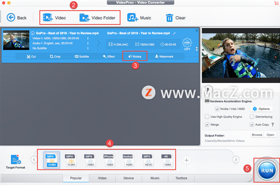This screenshot has height=185, width=280.
Task: Select the third MP4 H264 preset
Action: click(90, 160)
